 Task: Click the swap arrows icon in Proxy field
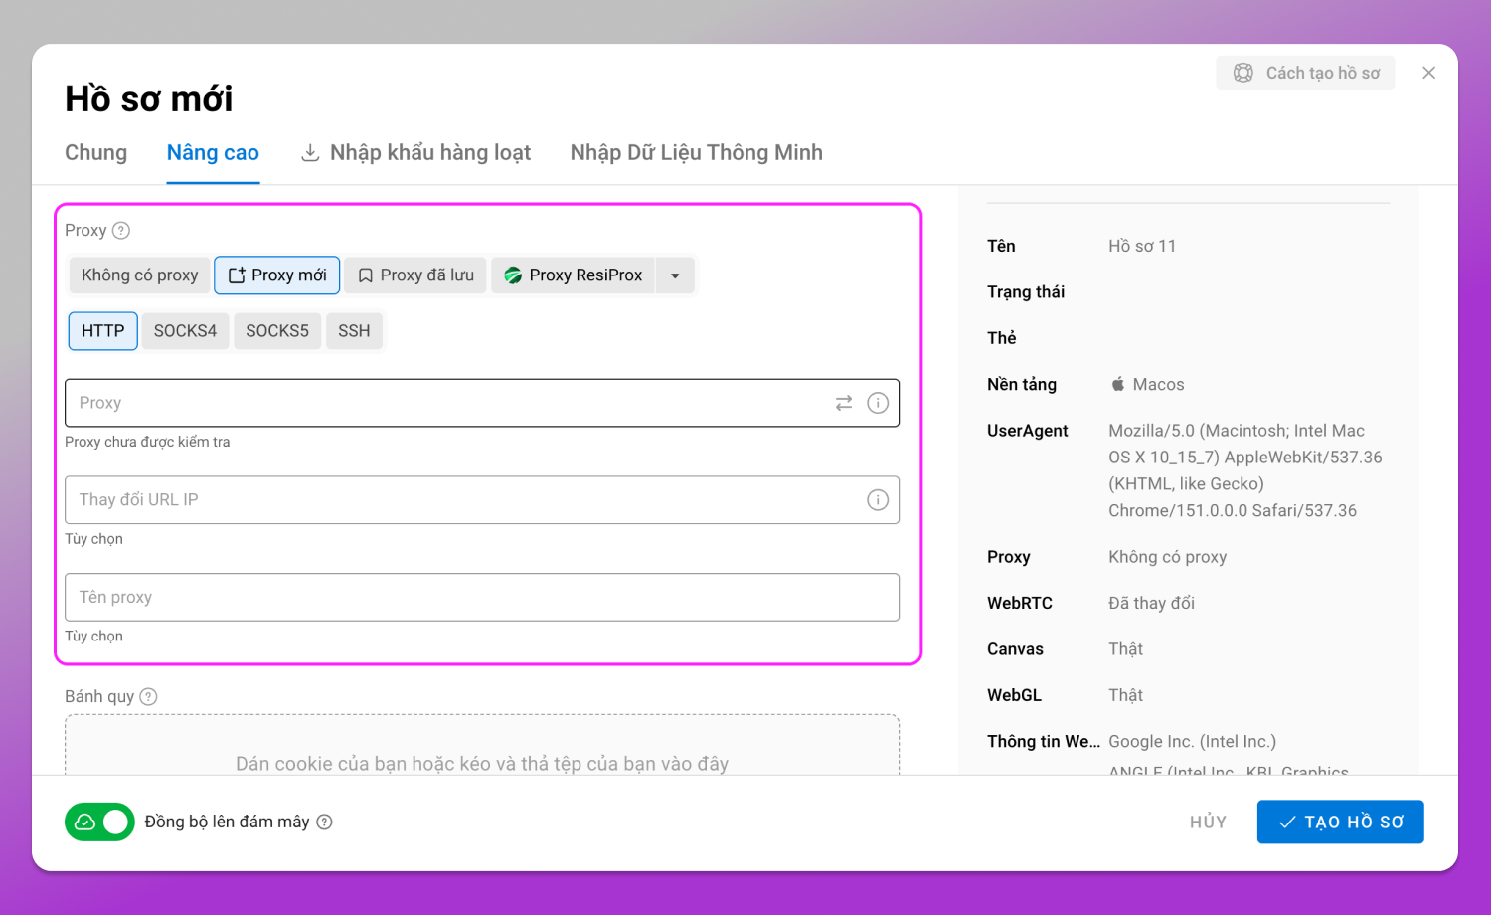(844, 403)
